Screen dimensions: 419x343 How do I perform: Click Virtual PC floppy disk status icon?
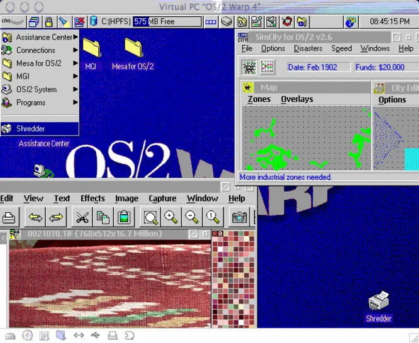coord(44,335)
